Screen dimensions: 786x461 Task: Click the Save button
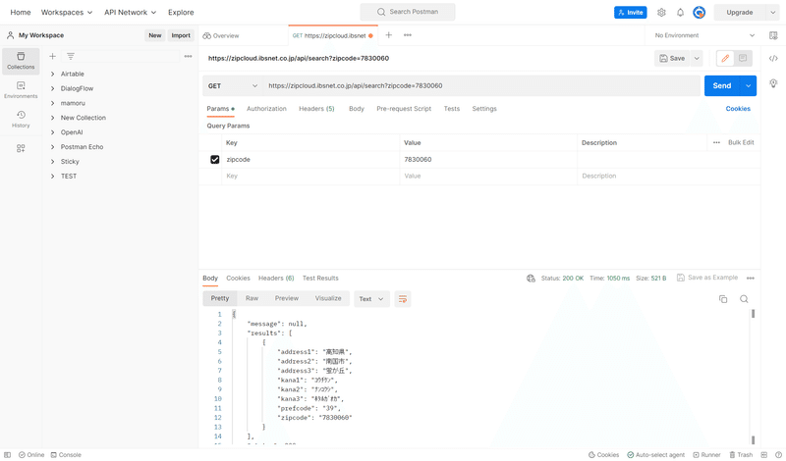[x=672, y=58]
